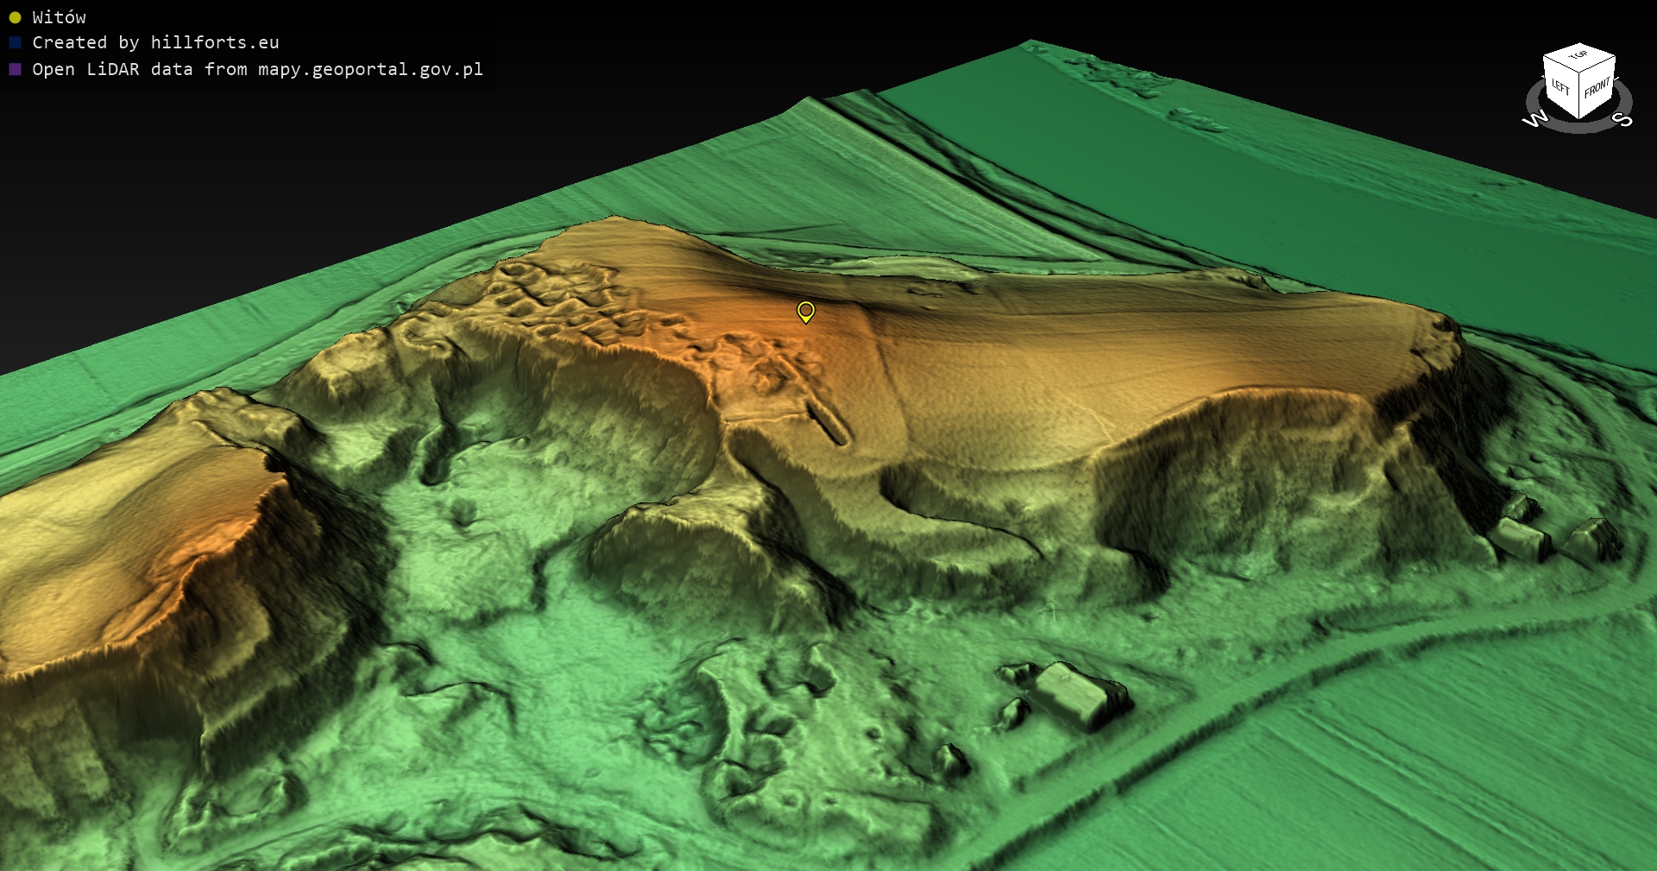Click the pair of buildings at hill's right foot

click(x=1553, y=535)
